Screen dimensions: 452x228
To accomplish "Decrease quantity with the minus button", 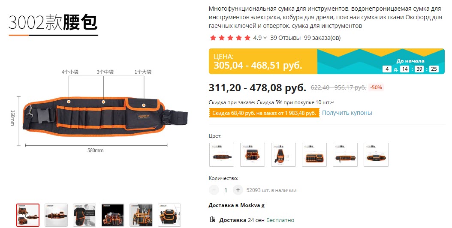I will point(214,190).
